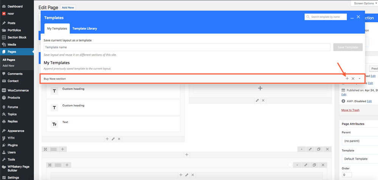This screenshot has width=378, height=180.
Task: Minimize the Templates panel
Action: (352, 17)
